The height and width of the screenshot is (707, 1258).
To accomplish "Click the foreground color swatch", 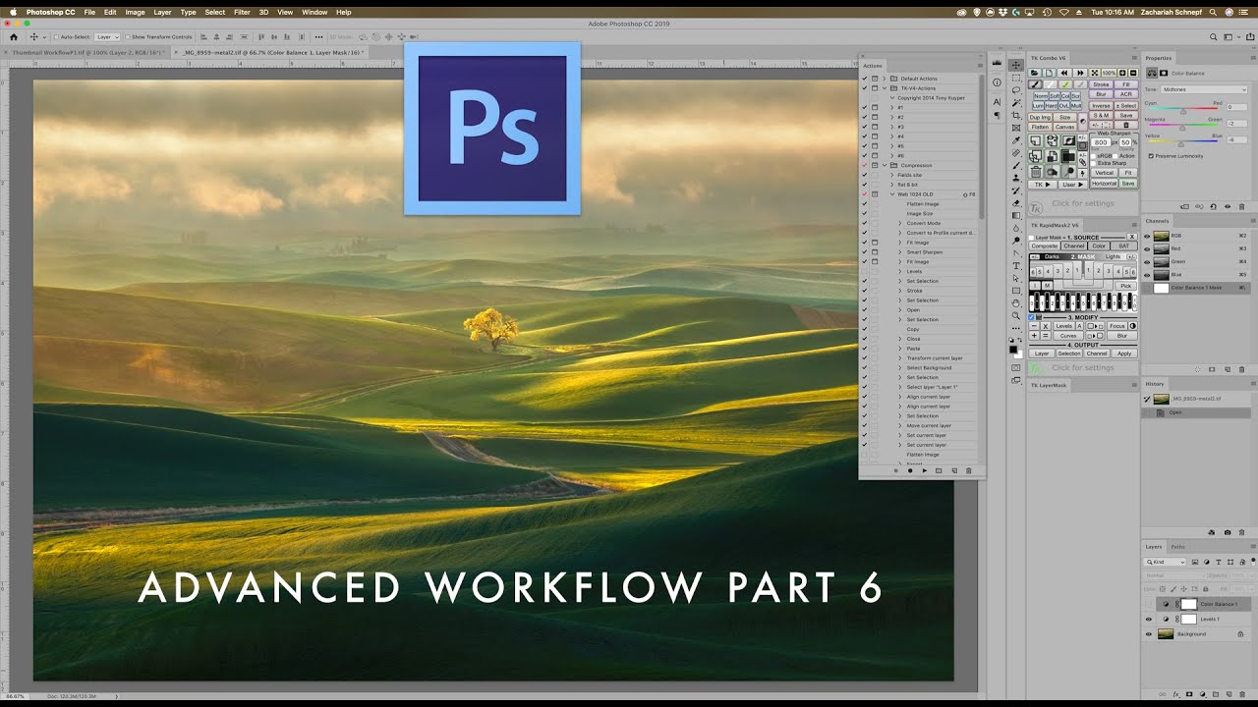I will [x=1012, y=349].
